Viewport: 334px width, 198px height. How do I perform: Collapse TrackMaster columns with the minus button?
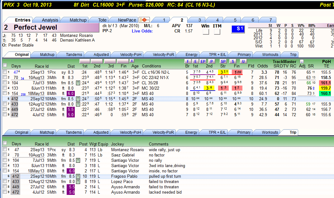coord(302,61)
